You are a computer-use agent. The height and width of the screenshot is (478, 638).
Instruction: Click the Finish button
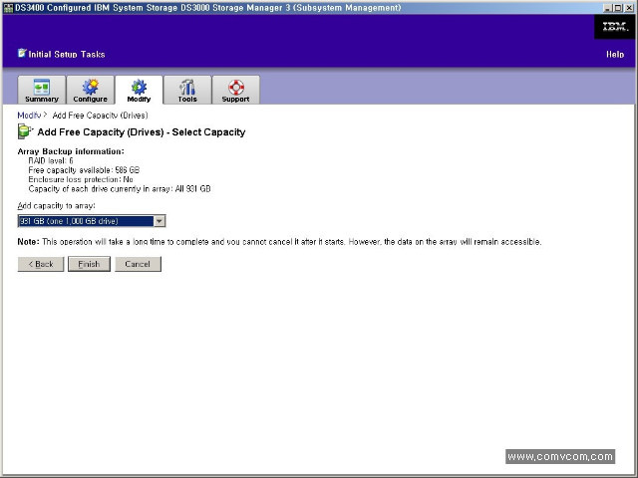click(89, 264)
